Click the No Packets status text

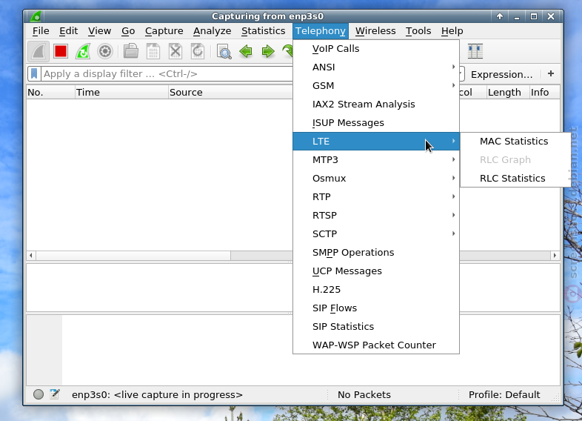point(364,394)
